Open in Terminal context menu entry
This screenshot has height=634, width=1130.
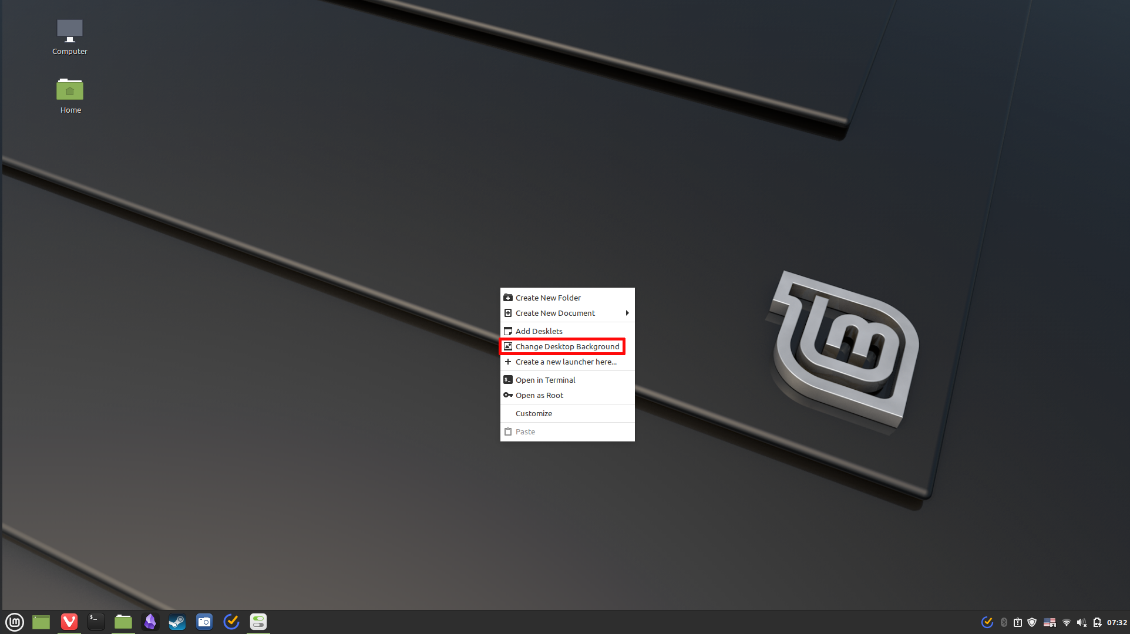(545, 379)
